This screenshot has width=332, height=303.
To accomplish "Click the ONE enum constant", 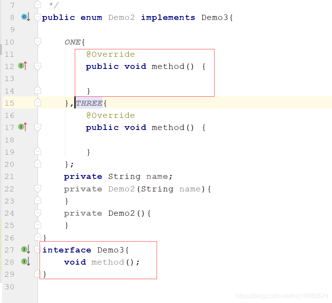I will (x=73, y=42).
